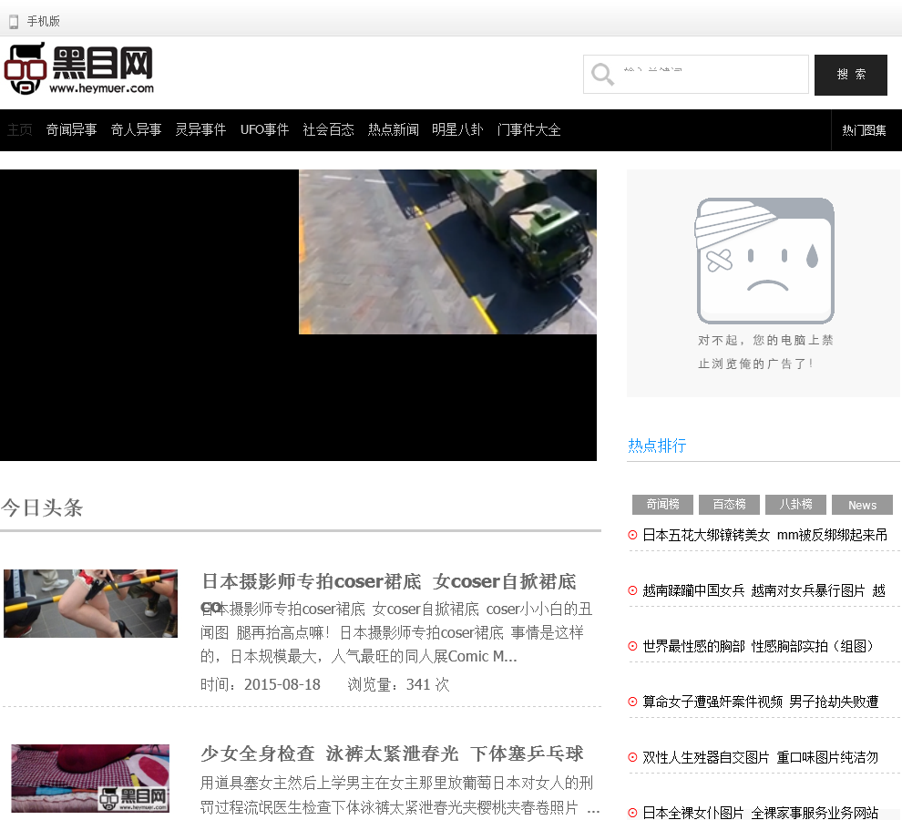Click the magnifier icon in search box
This screenshot has height=820, width=902.
point(602,74)
